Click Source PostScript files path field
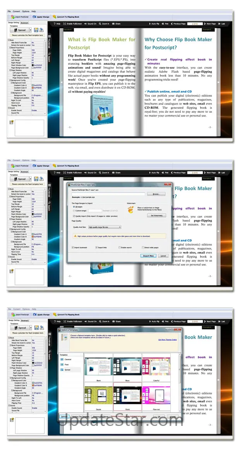Screen dimensions: 240x453 click(x=109, y=194)
